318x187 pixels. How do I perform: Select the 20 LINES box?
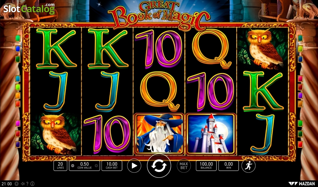[x=60, y=166]
